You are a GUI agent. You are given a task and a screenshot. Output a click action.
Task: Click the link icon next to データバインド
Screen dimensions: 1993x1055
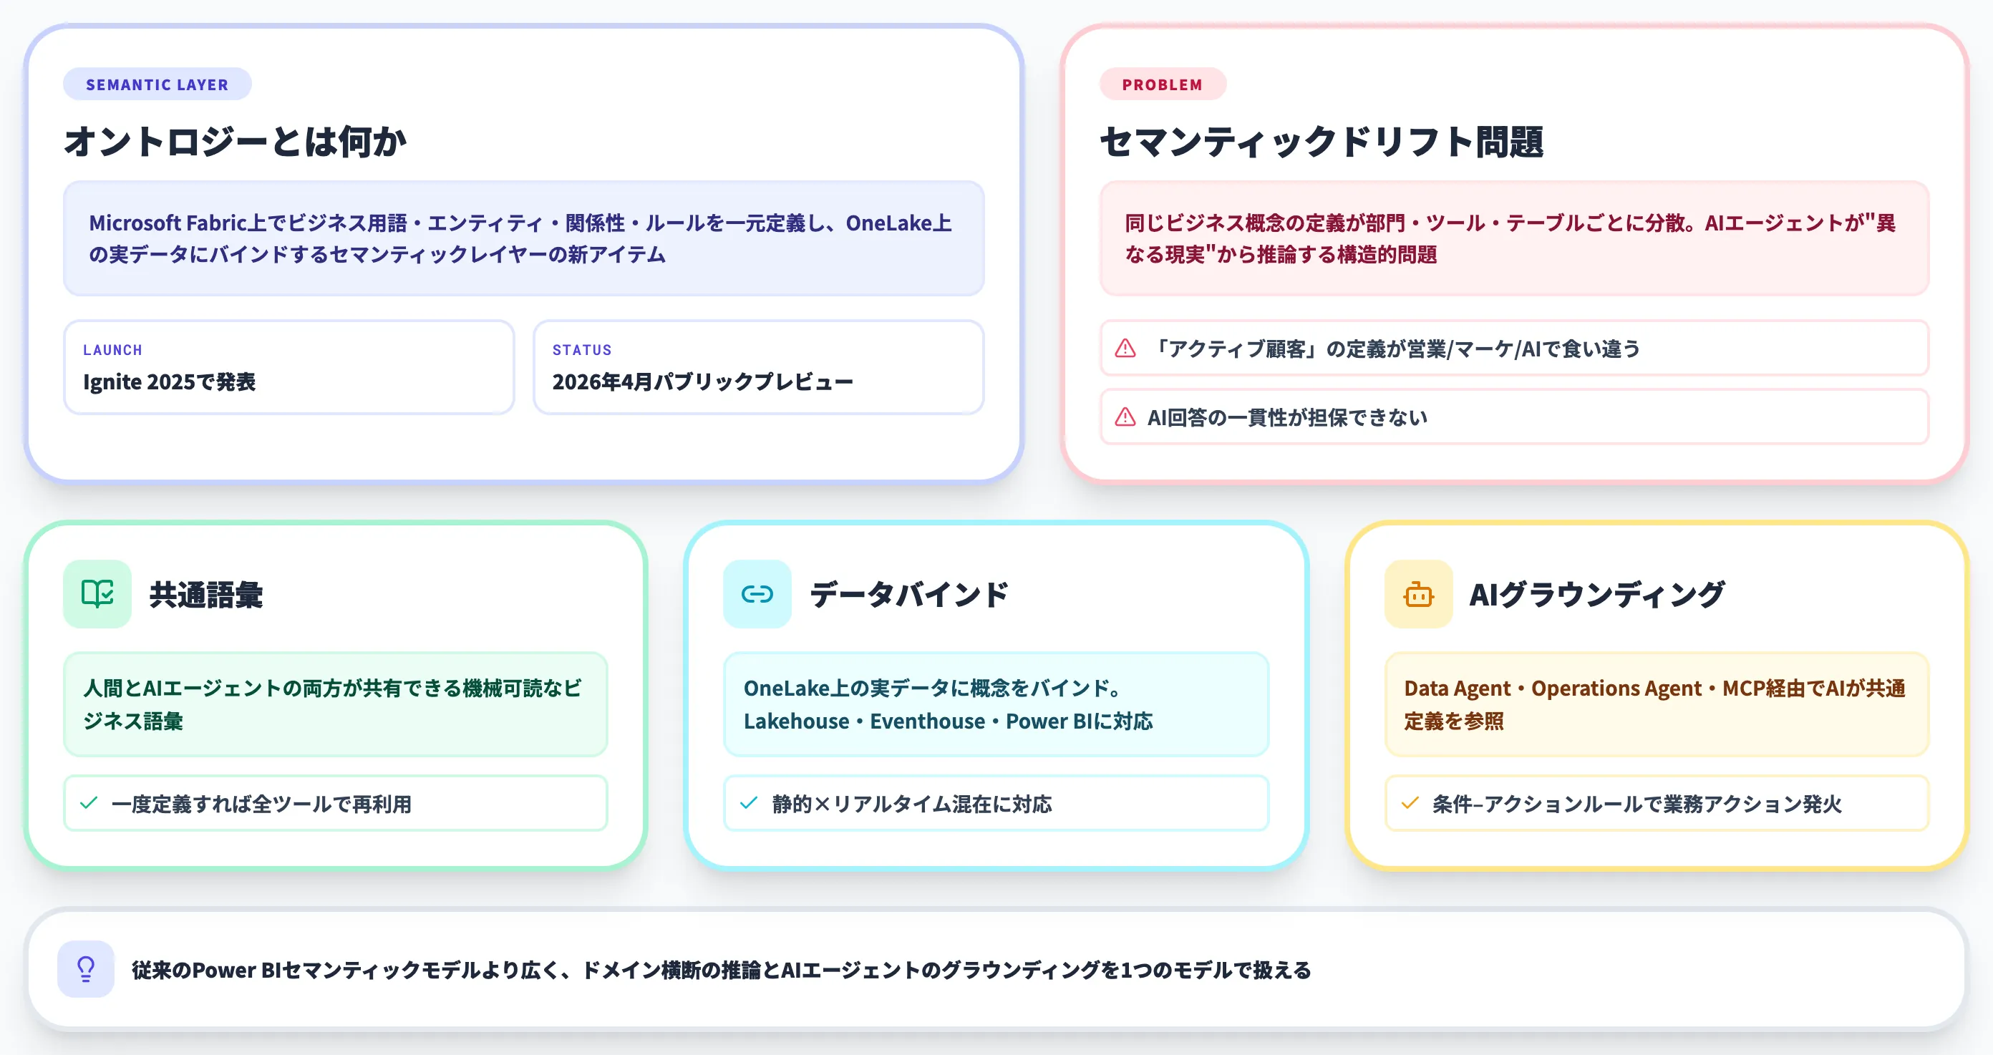coord(757,594)
